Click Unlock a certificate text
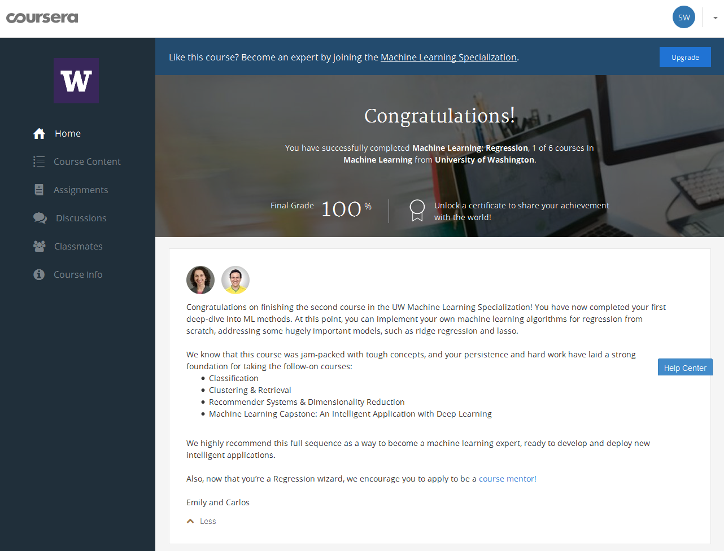724x551 pixels. pyautogui.click(x=521, y=211)
